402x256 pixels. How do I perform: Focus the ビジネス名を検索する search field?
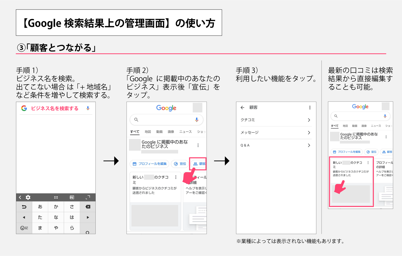[x=55, y=108]
